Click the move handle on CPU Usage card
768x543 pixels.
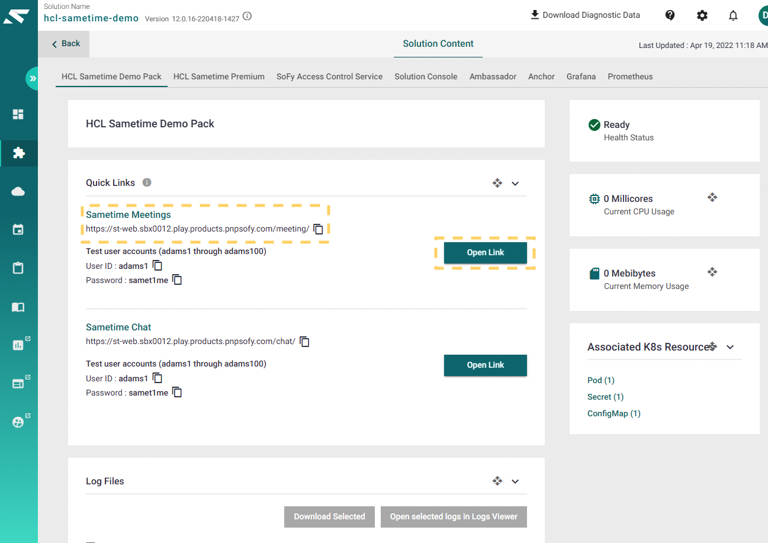coord(712,197)
